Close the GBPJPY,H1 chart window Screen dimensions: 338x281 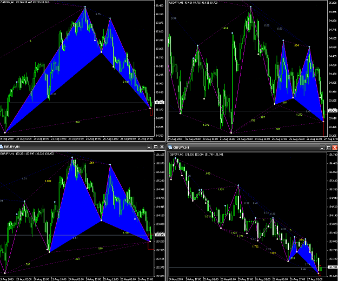point(335,148)
